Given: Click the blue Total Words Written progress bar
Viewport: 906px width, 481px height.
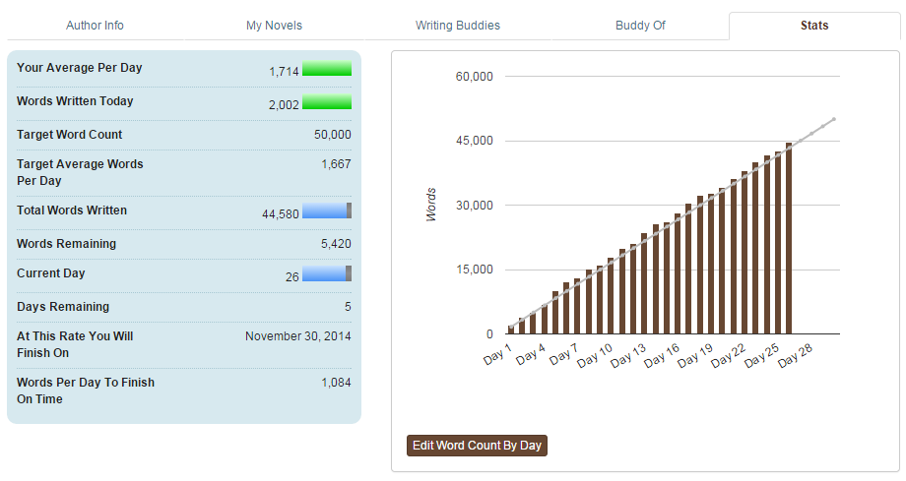Looking at the screenshot, I should 326,210.
